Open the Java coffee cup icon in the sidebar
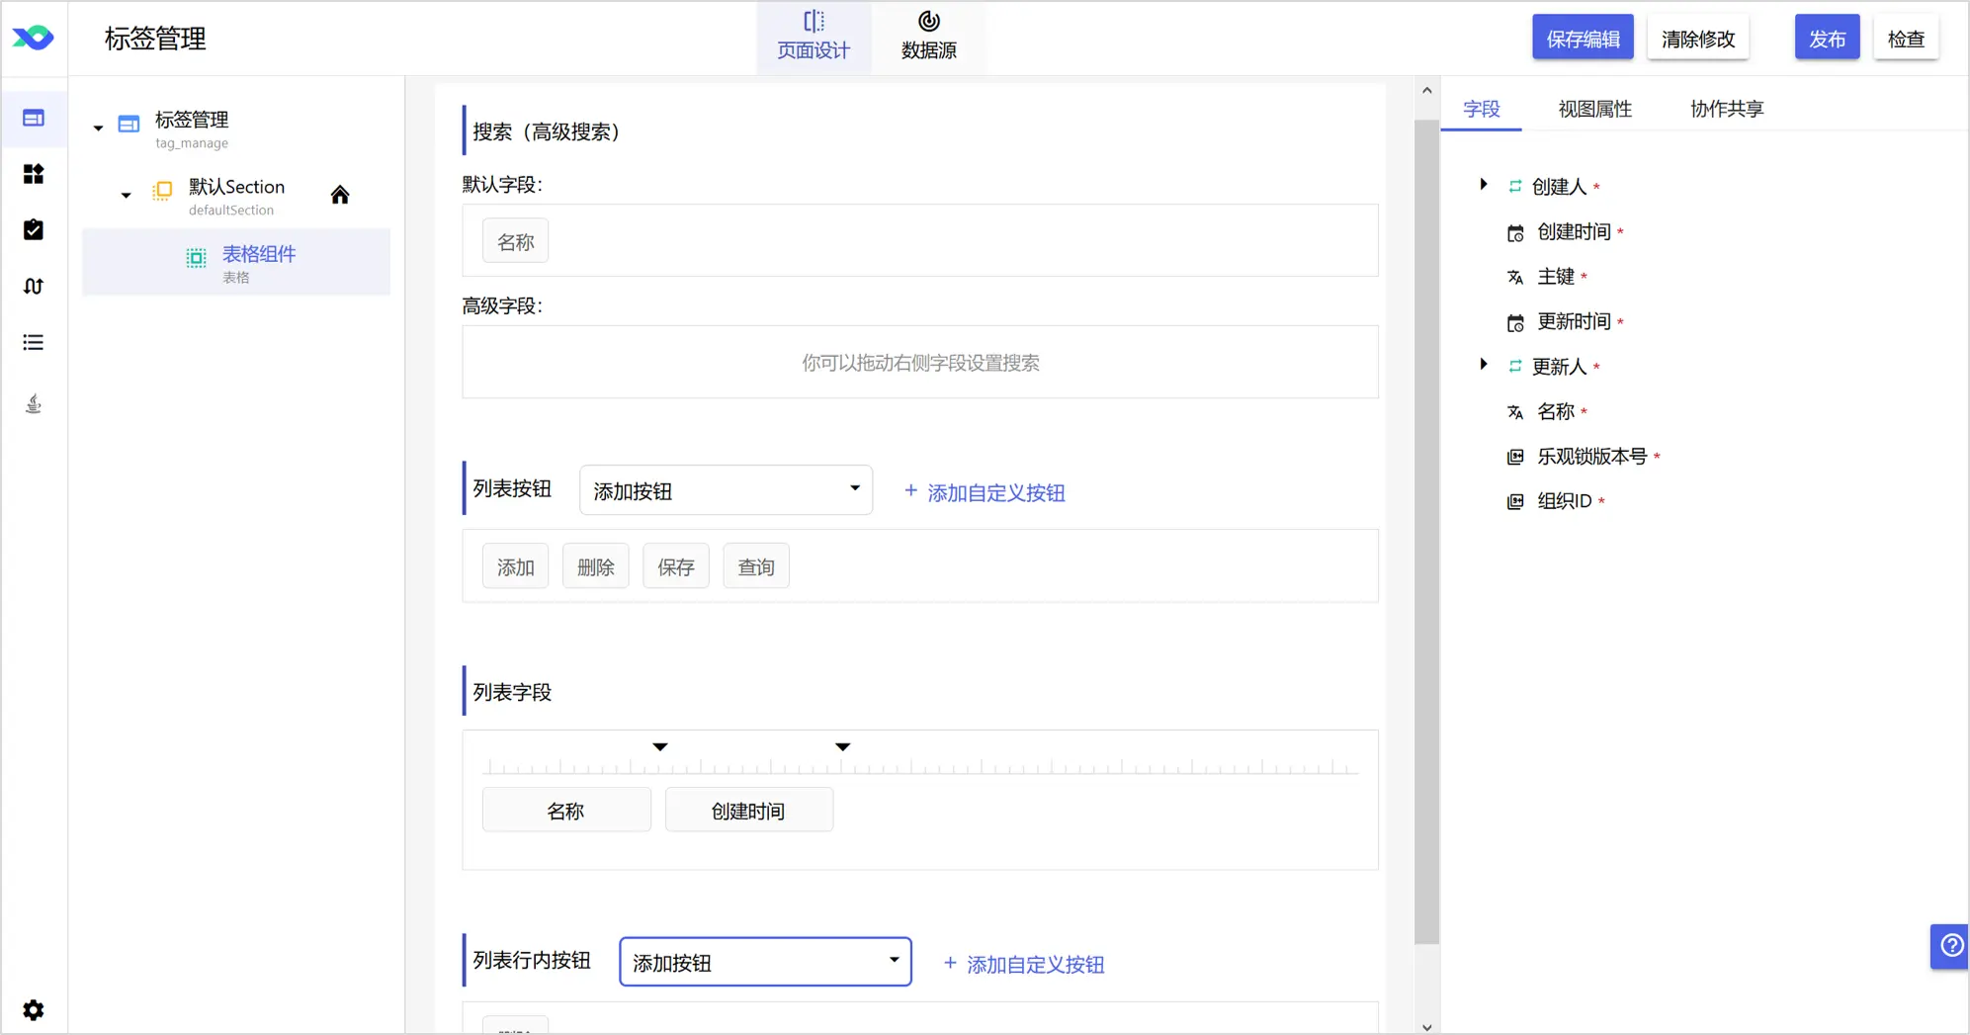This screenshot has width=1970, height=1035. pyautogui.click(x=34, y=403)
